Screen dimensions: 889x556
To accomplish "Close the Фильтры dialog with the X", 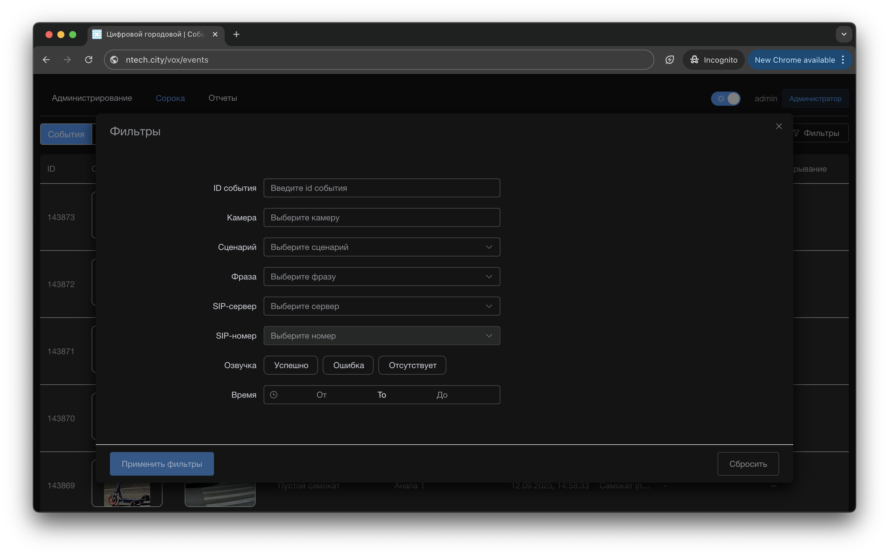I will (x=779, y=126).
